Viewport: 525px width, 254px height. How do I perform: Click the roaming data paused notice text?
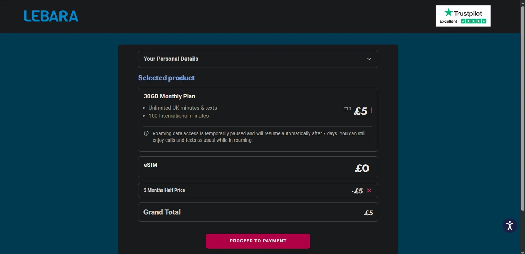(x=259, y=137)
